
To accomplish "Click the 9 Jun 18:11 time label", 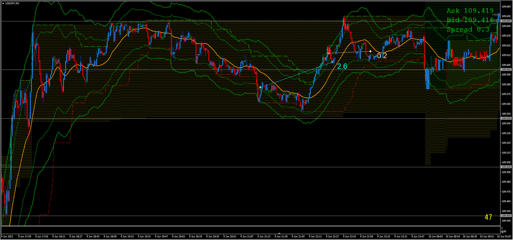I will pyautogui.click(x=59, y=237).
